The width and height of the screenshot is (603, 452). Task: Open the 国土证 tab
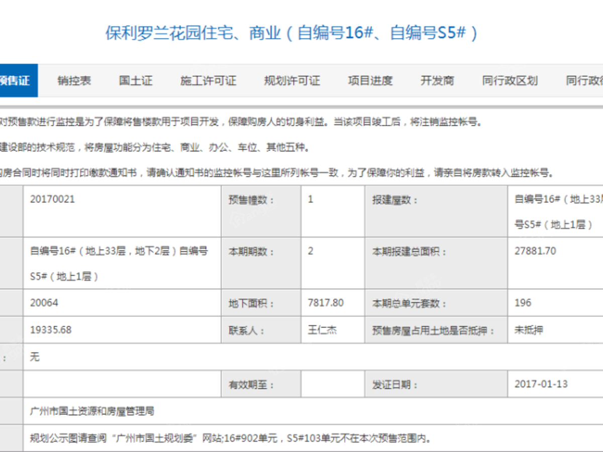[136, 81]
